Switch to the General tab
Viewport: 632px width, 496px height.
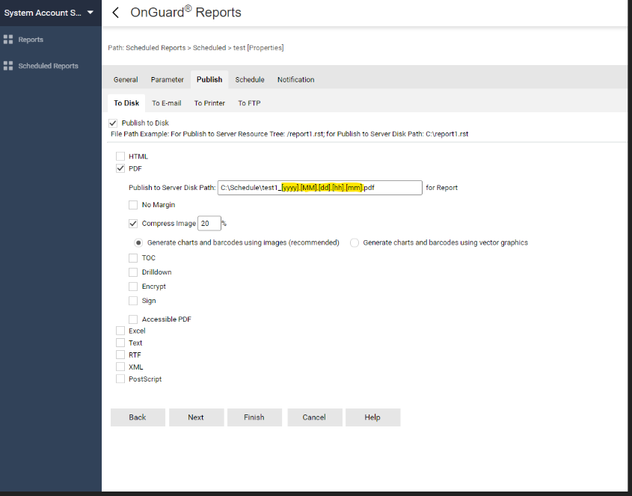click(x=126, y=79)
